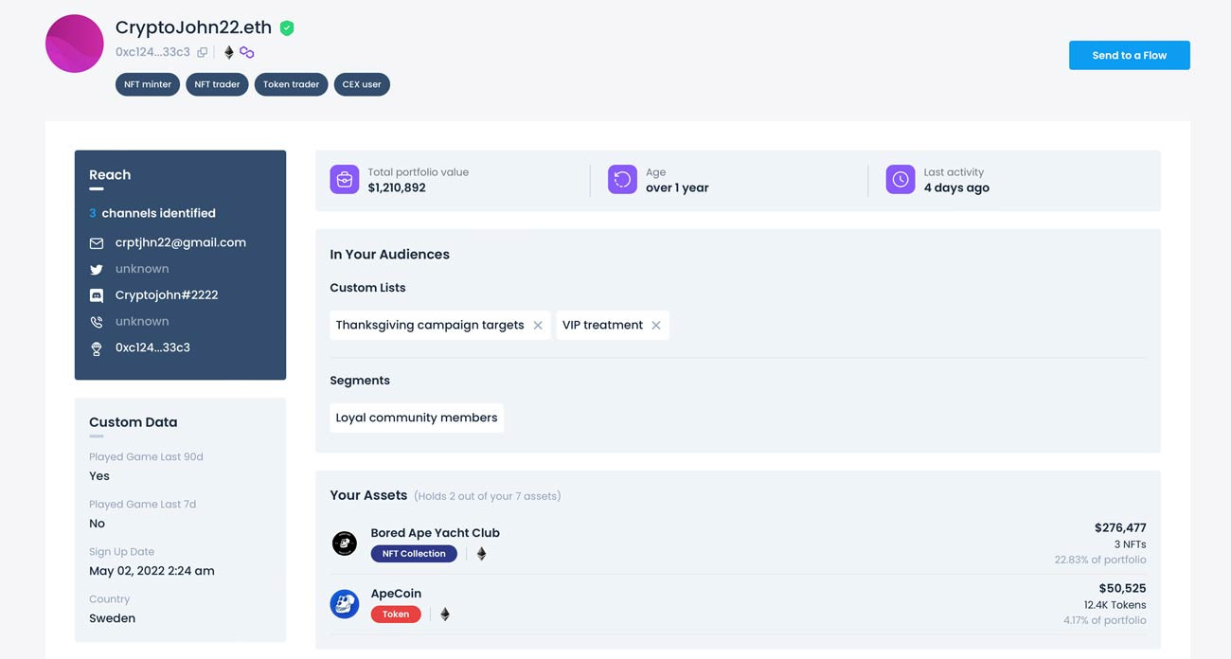This screenshot has height=659, width=1231.
Task: Click the Last activity clock icon
Action: 901,179
